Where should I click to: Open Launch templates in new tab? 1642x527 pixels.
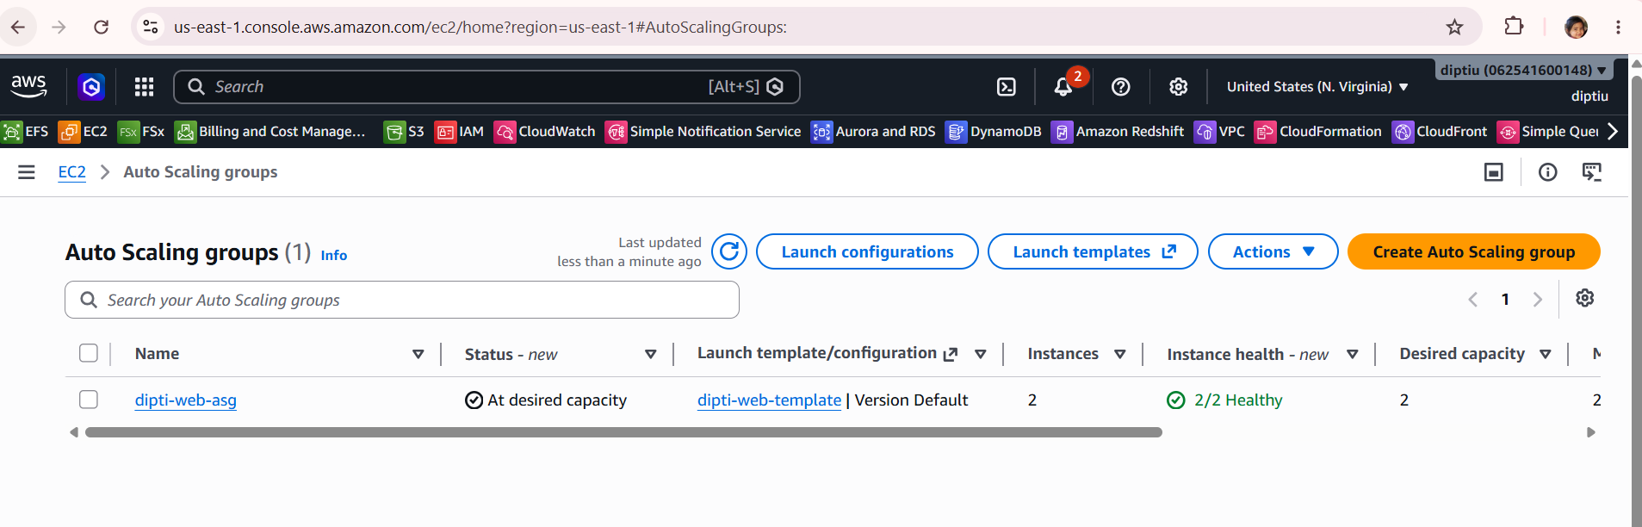click(x=1093, y=251)
